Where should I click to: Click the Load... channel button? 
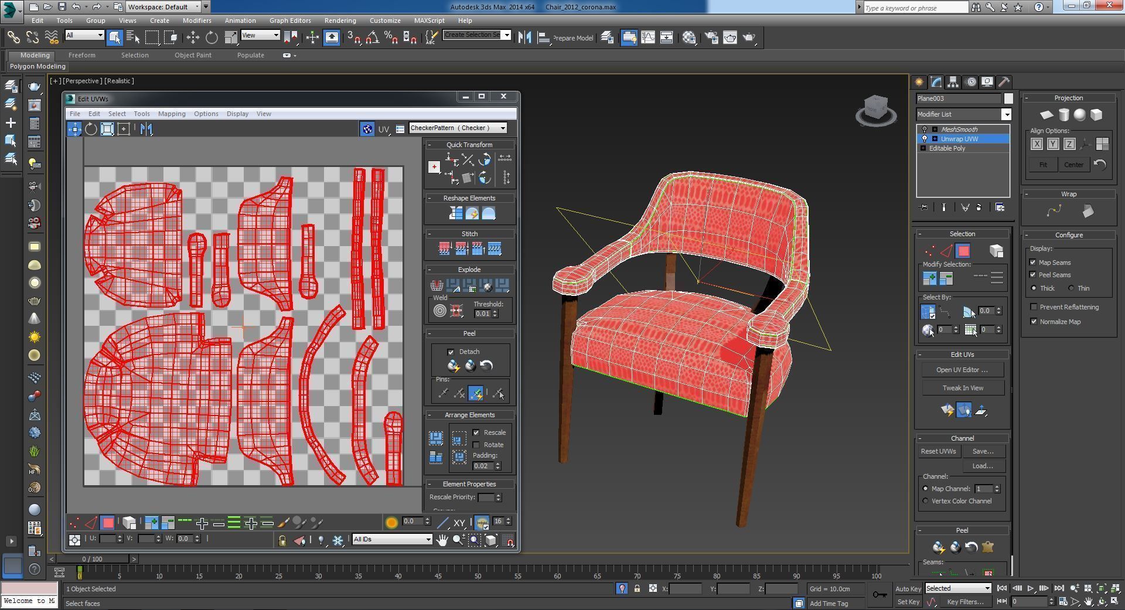tap(983, 466)
